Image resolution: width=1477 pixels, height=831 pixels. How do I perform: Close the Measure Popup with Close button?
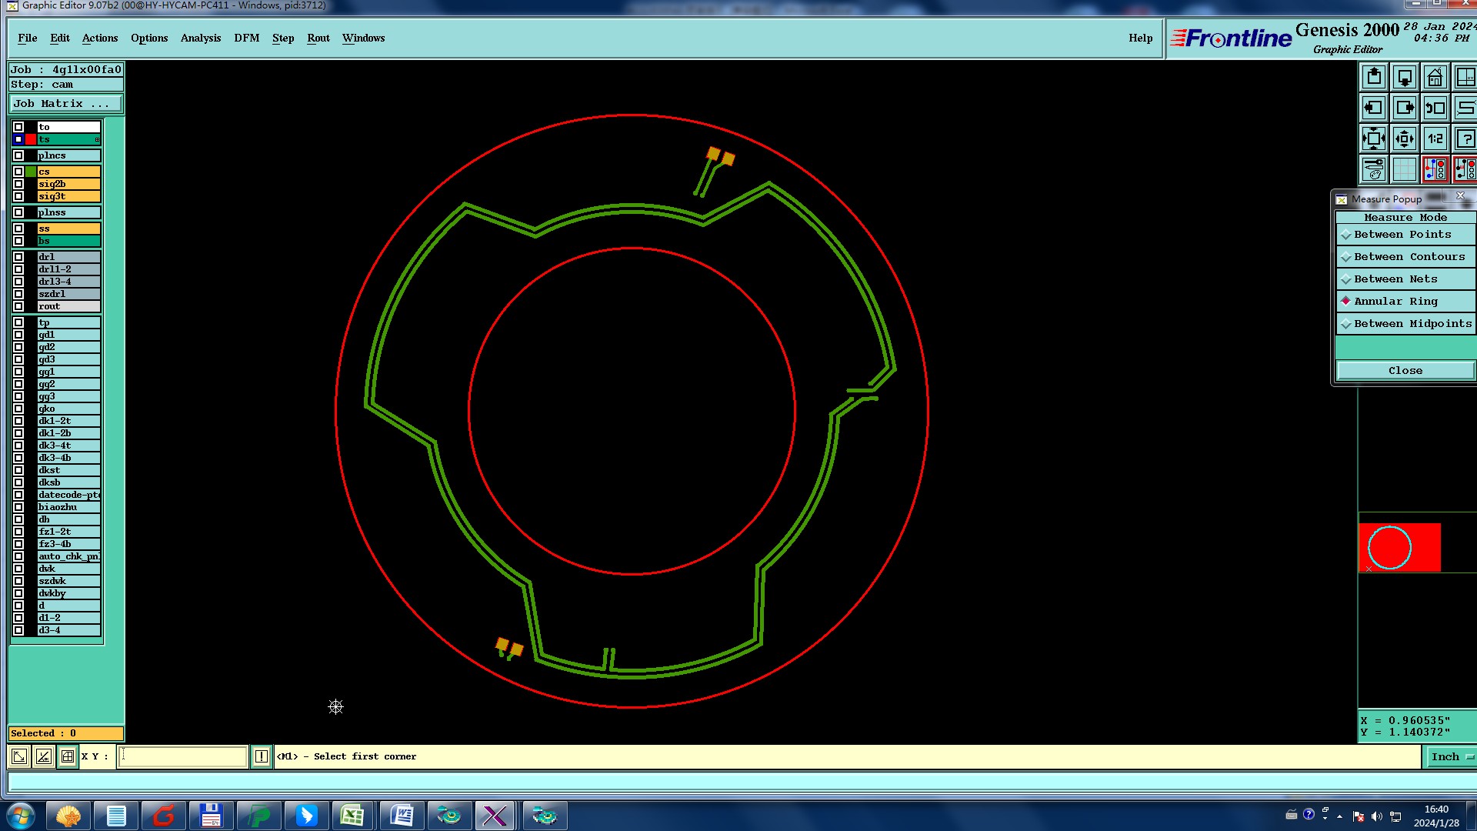coord(1405,371)
